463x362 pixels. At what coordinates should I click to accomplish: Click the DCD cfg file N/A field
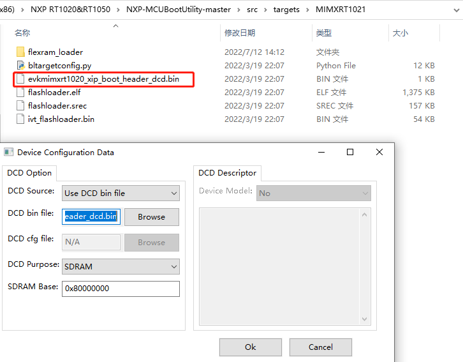tap(91, 242)
